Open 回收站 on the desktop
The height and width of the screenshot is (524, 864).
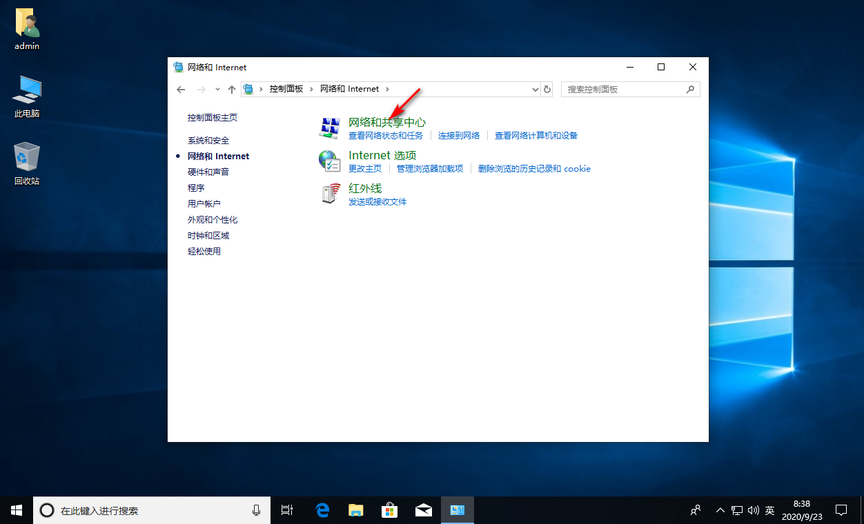(x=26, y=157)
